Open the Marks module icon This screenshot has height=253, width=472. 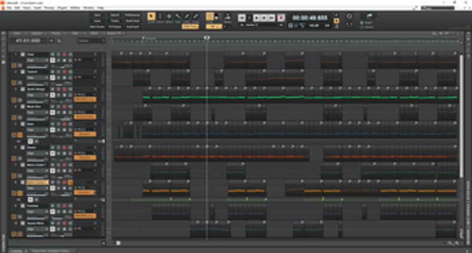(227, 17)
